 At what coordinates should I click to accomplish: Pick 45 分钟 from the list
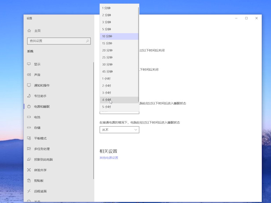[x=119, y=72]
